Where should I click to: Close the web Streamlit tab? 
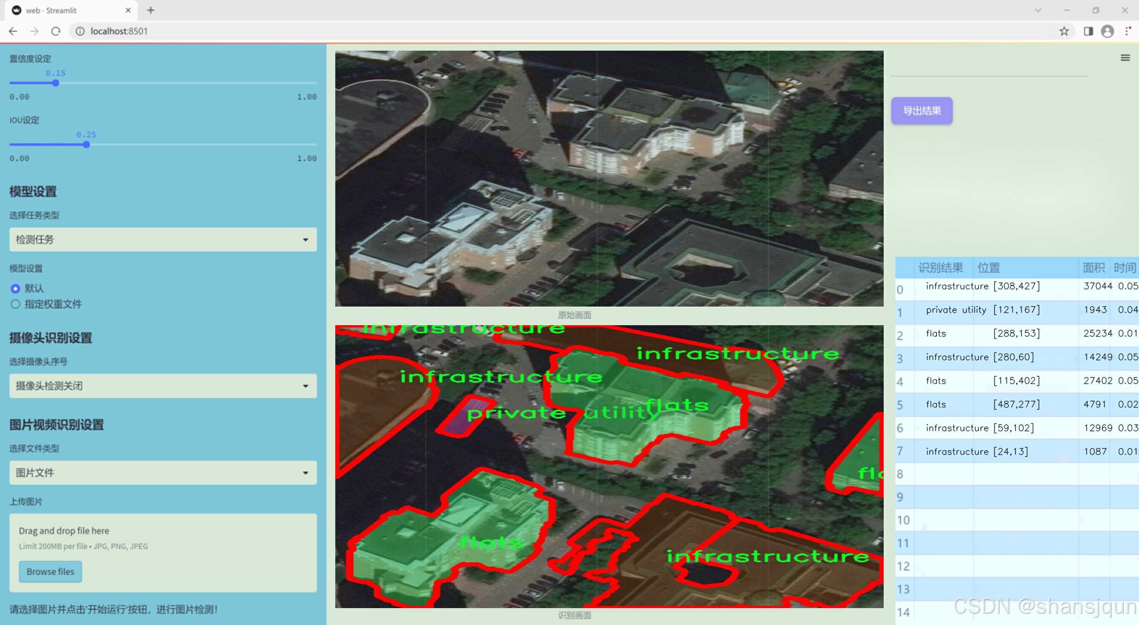pyautogui.click(x=128, y=10)
